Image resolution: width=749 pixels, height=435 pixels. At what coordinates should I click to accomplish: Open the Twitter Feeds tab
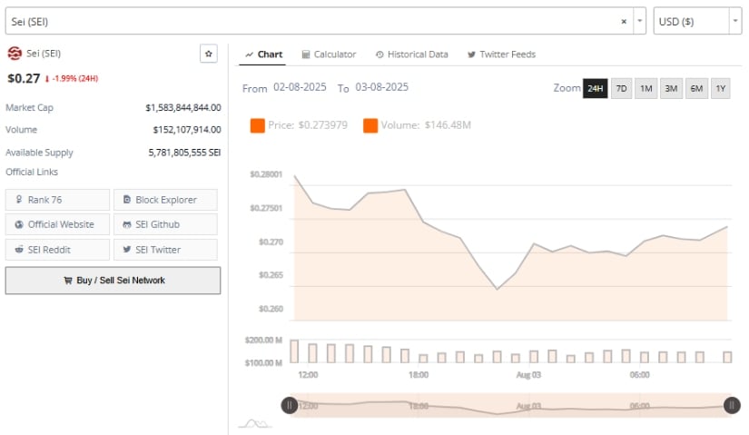(501, 54)
